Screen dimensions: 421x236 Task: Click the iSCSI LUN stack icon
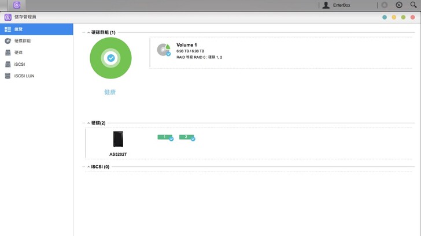pyautogui.click(x=8, y=76)
